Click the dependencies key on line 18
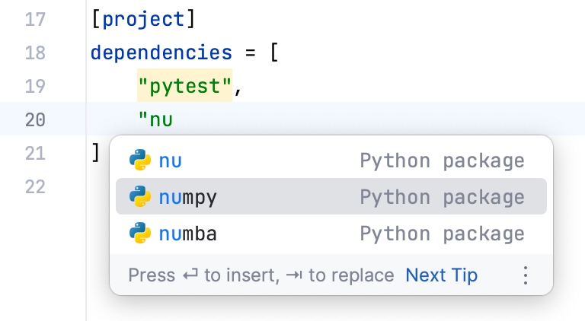This screenshot has width=585, height=321. pos(161,52)
